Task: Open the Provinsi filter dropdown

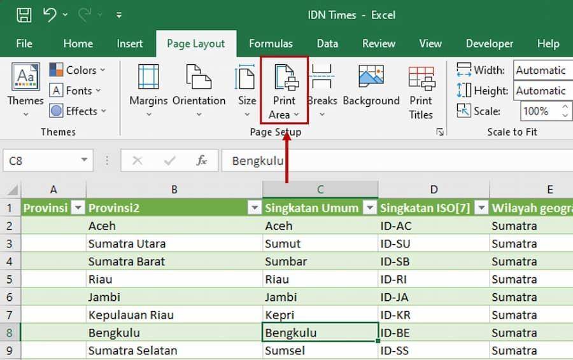Action: (x=78, y=208)
